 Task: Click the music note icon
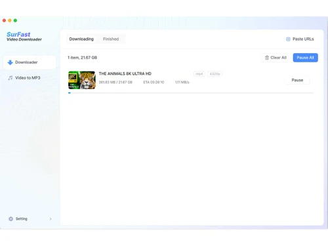pyautogui.click(x=10, y=78)
